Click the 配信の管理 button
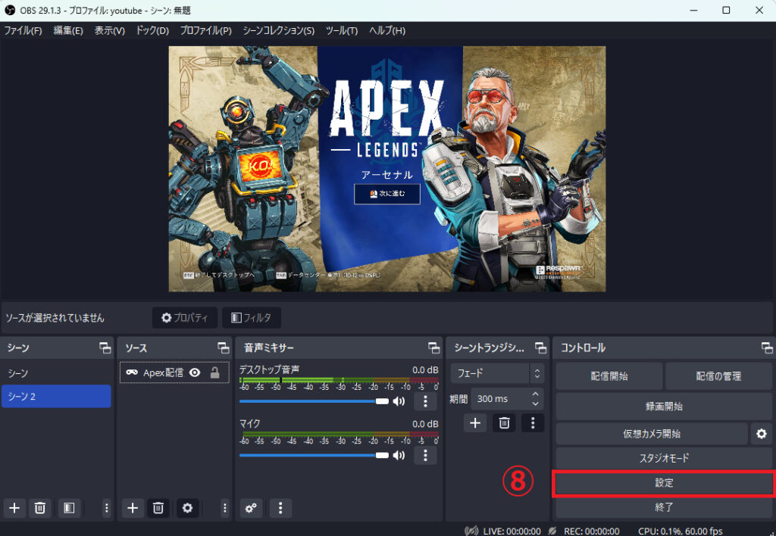 (x=718, y=376)
